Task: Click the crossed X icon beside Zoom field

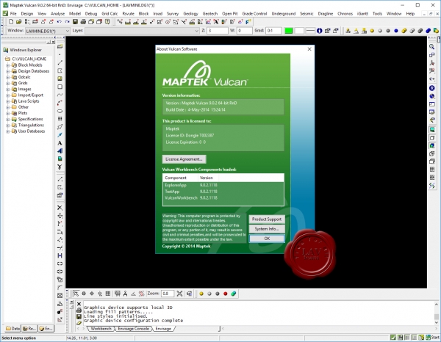Action: [x=180, y=294]
